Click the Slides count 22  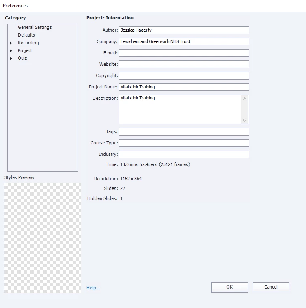coord(123,188)
